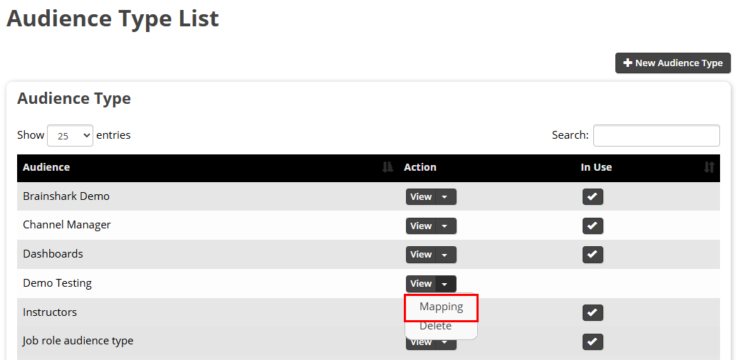Toggle In Use checkmark for Brainshark Demo
The width and height of the screenshot is (740, 360).
tap(593, 197)
